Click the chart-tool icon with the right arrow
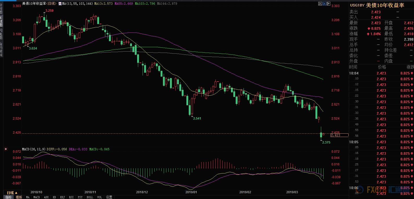This screenshot has width=414, height=199. coord(328,4)
